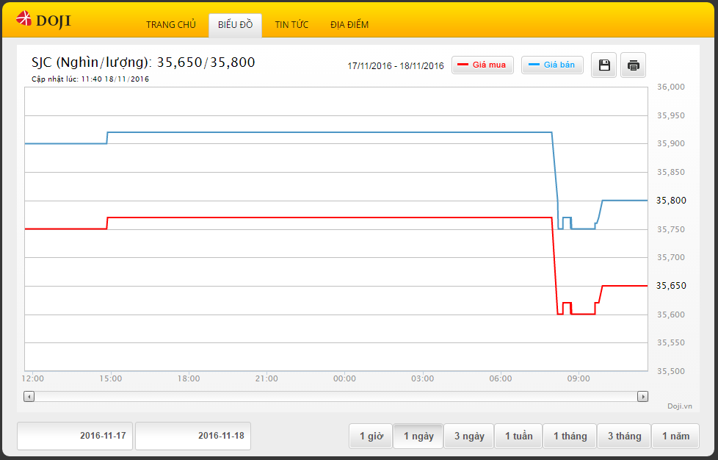Click the 35,700 price axis label
This screenshot has height=460, width=718.
coord(671,257)
